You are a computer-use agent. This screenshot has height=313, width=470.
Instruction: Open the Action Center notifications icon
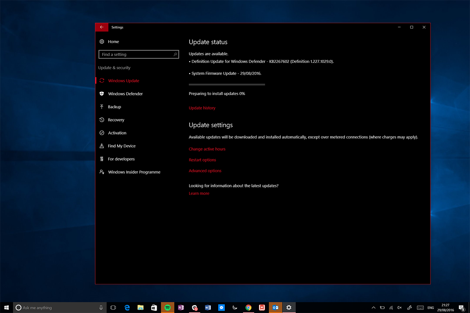(461, 308)
